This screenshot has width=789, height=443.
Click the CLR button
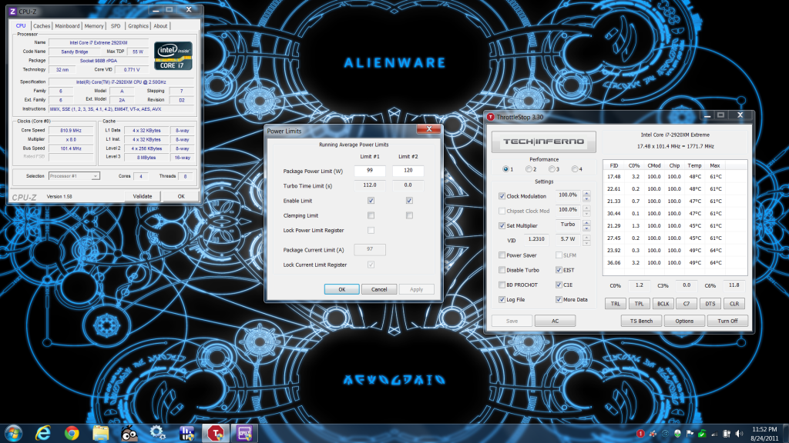pos(734,304)
